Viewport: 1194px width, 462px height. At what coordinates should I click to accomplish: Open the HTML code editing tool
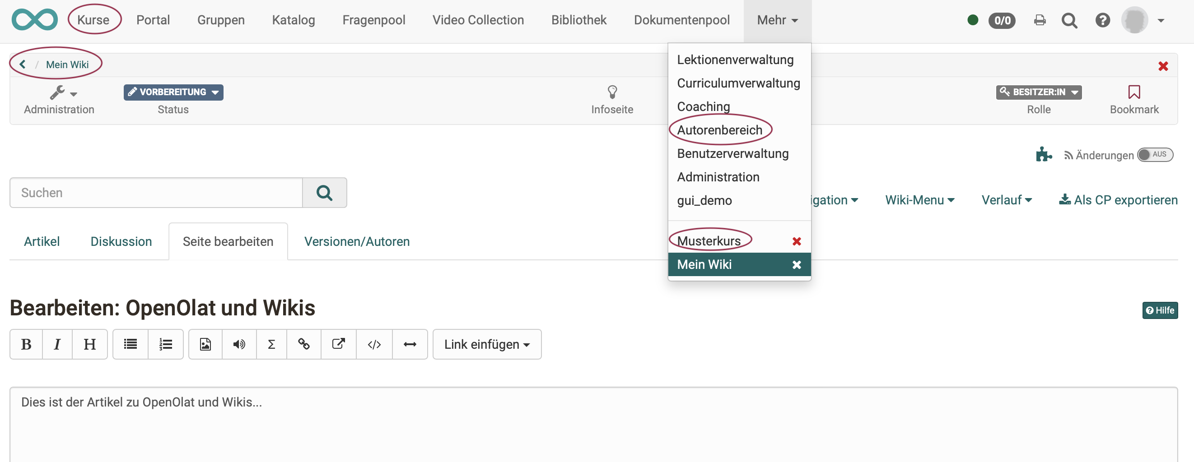click(373, 344)
